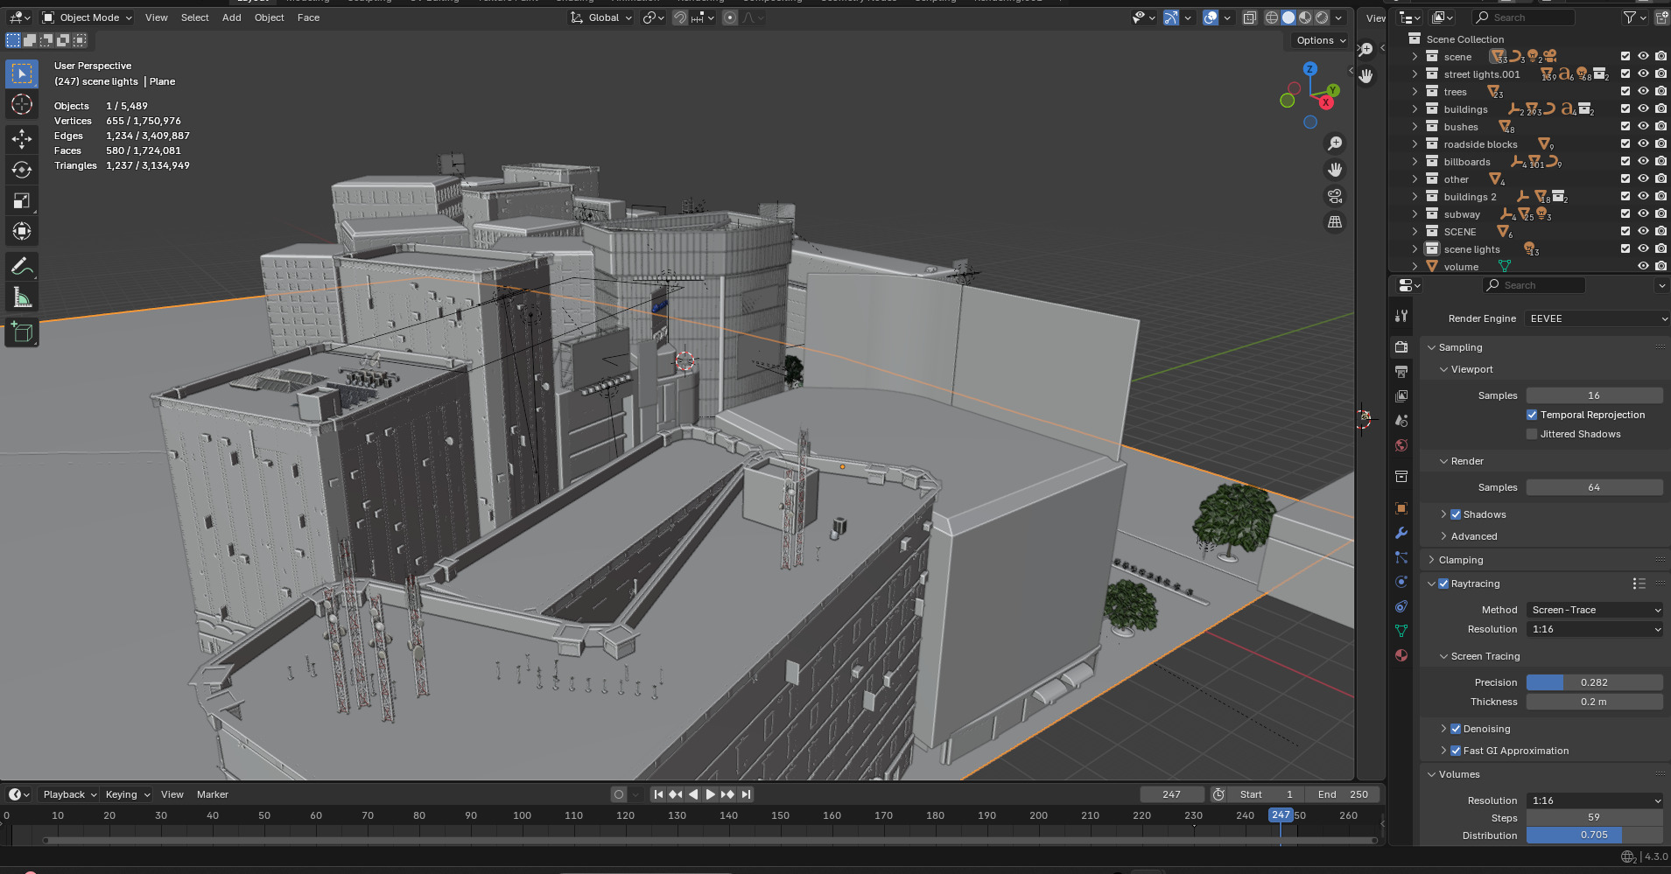Open the Output properties tab
This screenshot has height=874, width=1671.
coord(1401,372)
